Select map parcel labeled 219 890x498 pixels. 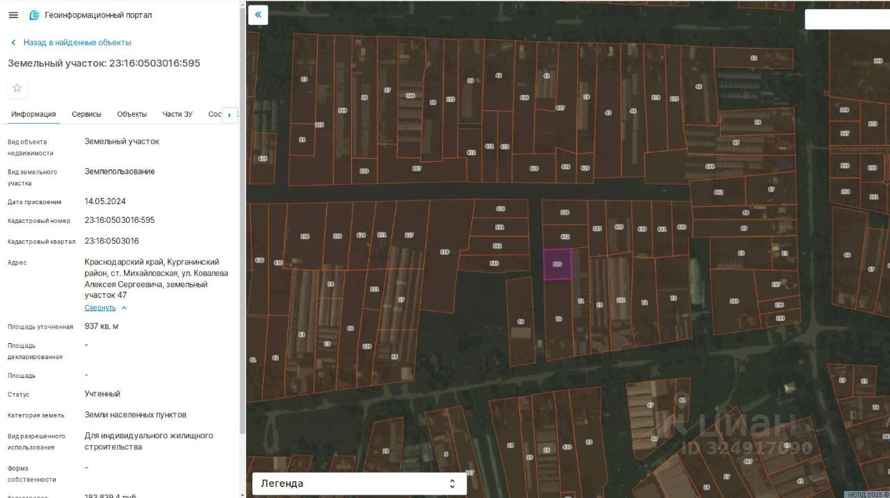pyautogui.click(x=445, y=252)
